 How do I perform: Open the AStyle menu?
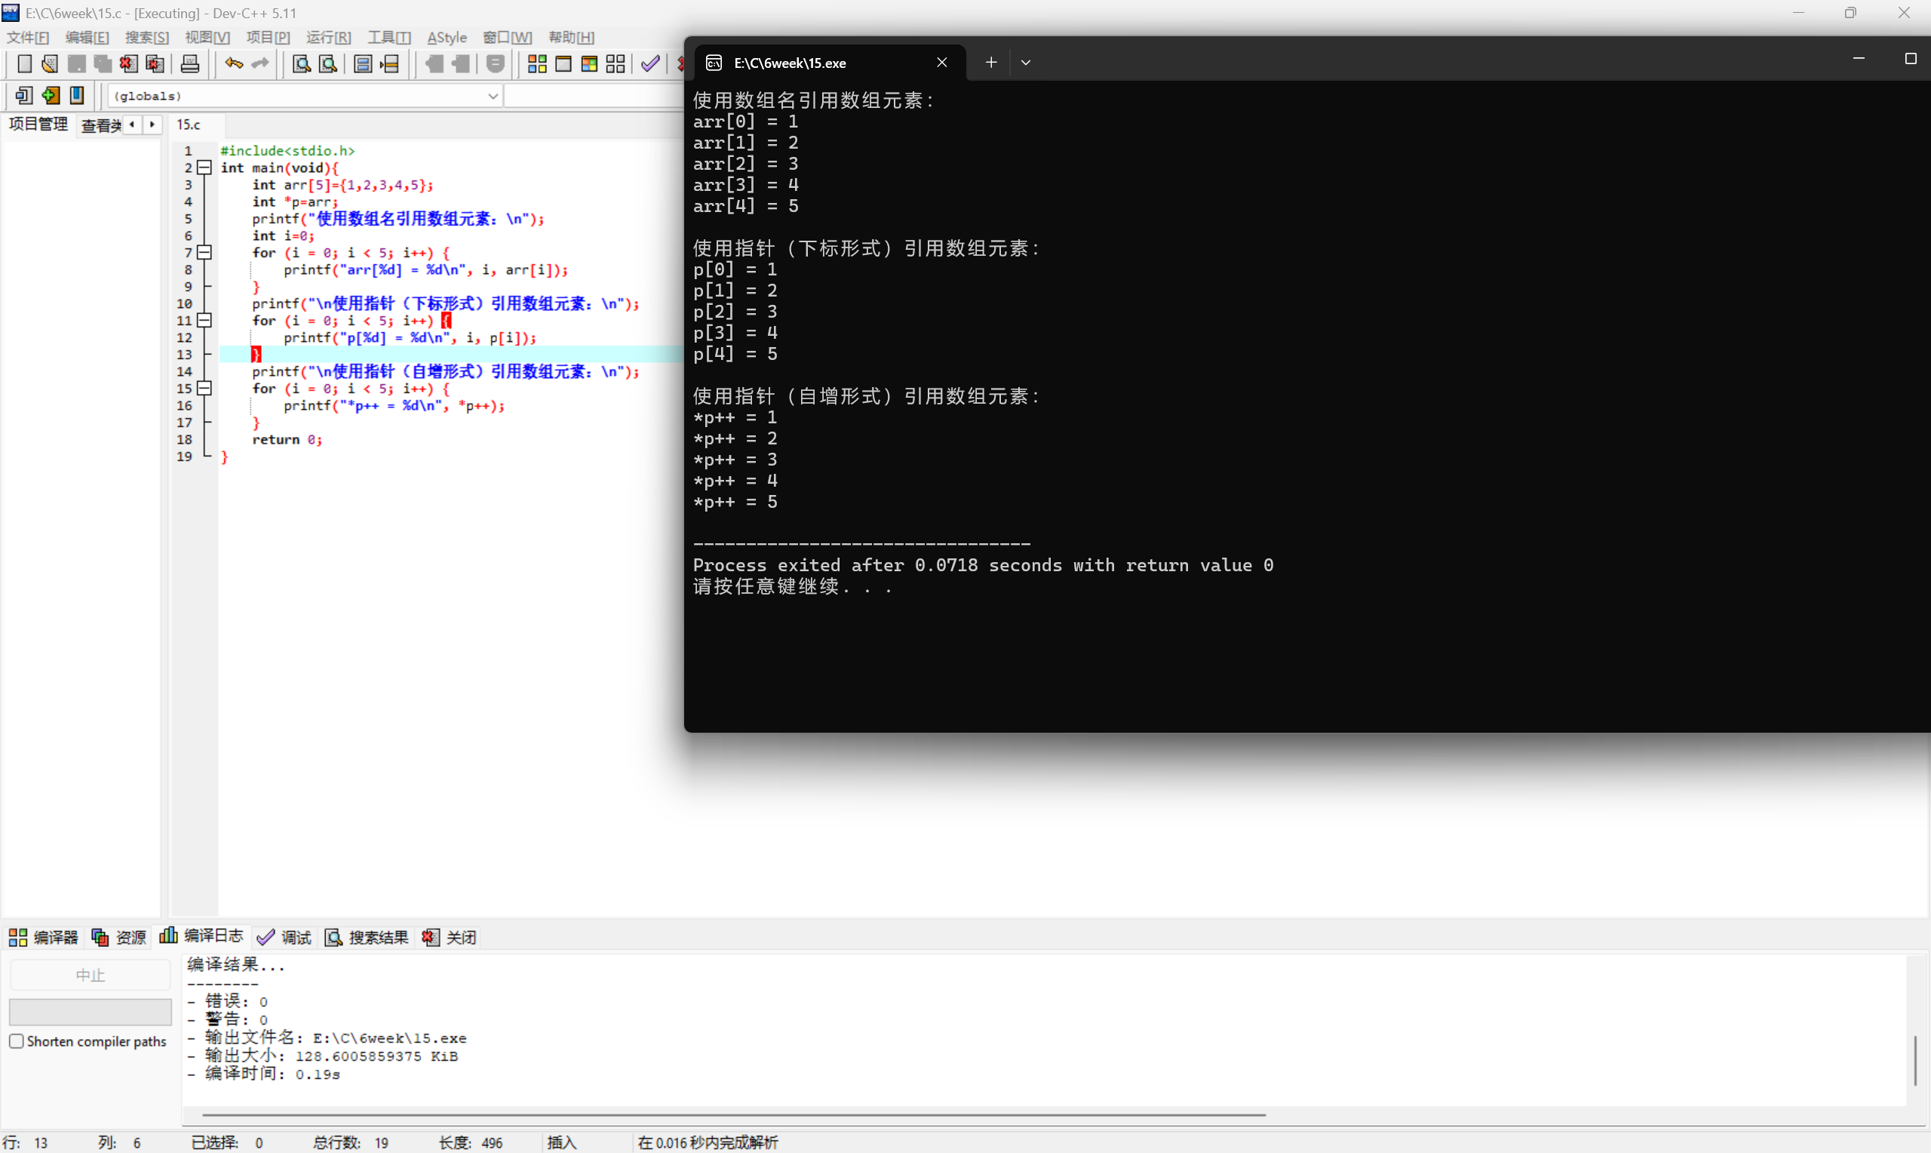[x=447, y=37]
